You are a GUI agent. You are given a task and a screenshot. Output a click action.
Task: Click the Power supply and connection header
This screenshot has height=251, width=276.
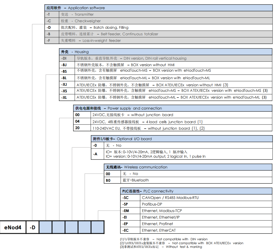tap(173, 108)
